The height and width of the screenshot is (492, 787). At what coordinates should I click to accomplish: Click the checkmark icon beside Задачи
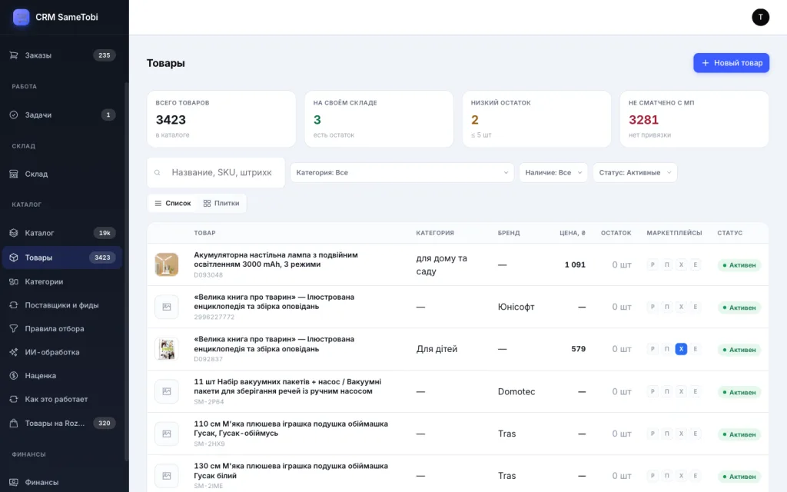pyautogui.click(x=14, y=115)
